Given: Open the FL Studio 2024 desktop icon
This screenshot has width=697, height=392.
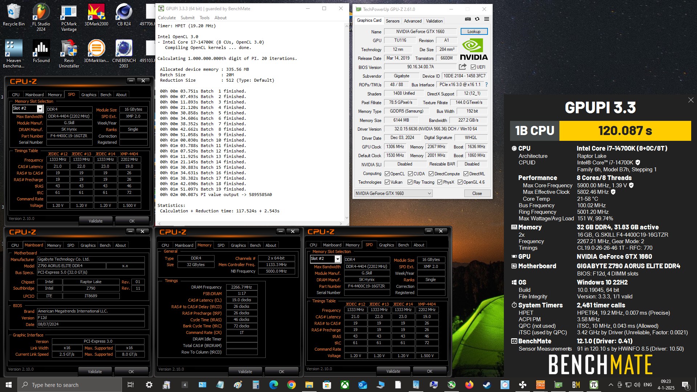Looking at the screenshot, I should [x=41, y=18].
